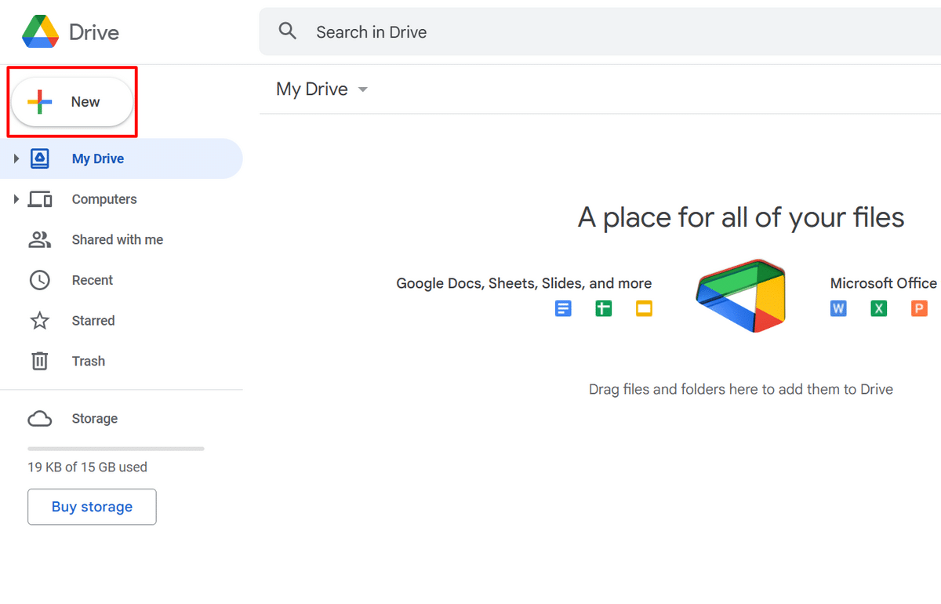Expand the My Drive tree arrow
Viewport: 941px width, 604px height.
point(16,159)
